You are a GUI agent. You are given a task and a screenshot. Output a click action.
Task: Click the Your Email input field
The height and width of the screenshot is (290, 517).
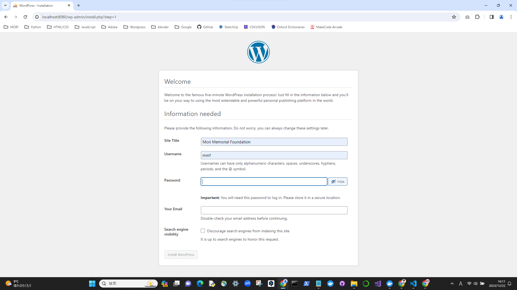274,210
